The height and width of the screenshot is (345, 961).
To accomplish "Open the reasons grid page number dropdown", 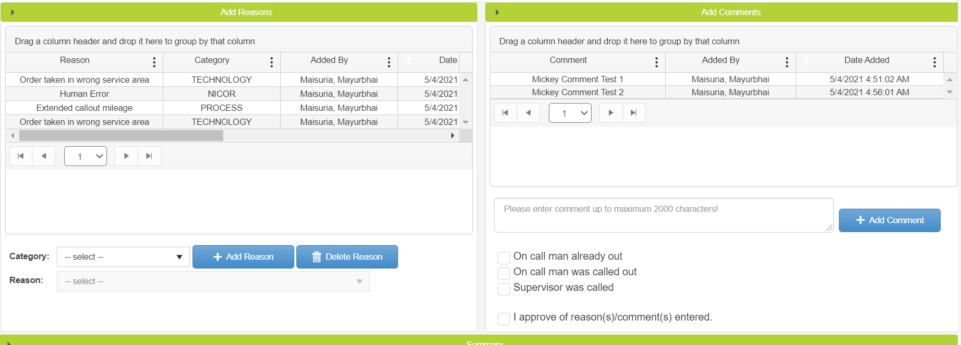I will pyautogui.click(x=86, y=156).
